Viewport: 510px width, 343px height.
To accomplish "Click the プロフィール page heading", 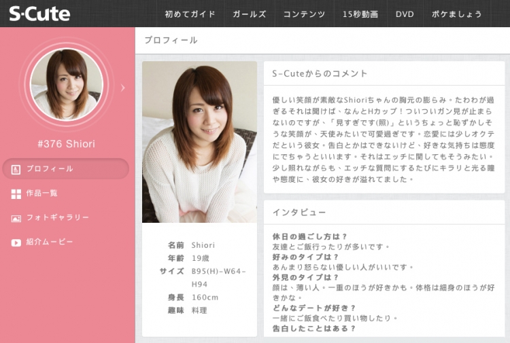I will (x=171, y=41).
